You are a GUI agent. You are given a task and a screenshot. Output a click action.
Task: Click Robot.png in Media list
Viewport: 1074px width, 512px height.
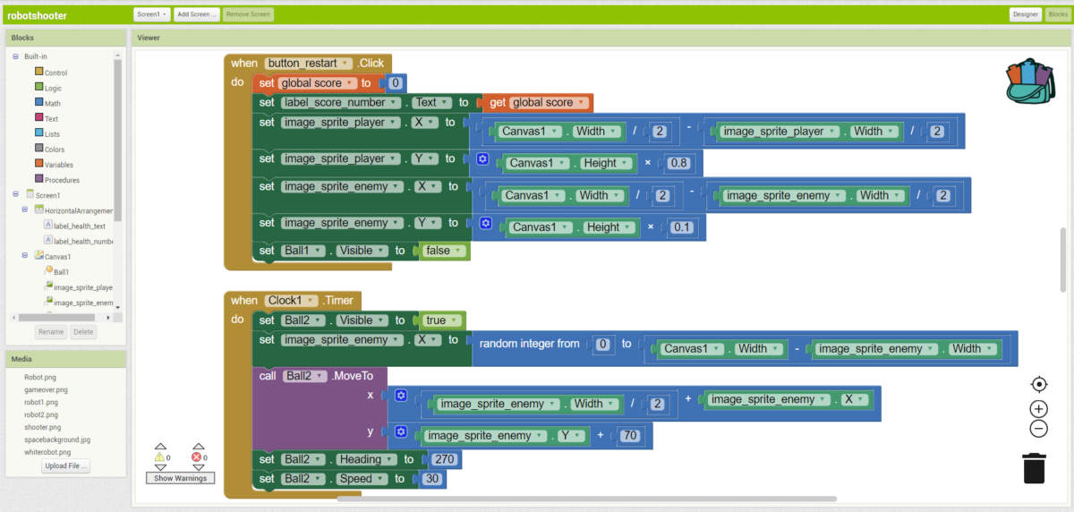[40, 378]
